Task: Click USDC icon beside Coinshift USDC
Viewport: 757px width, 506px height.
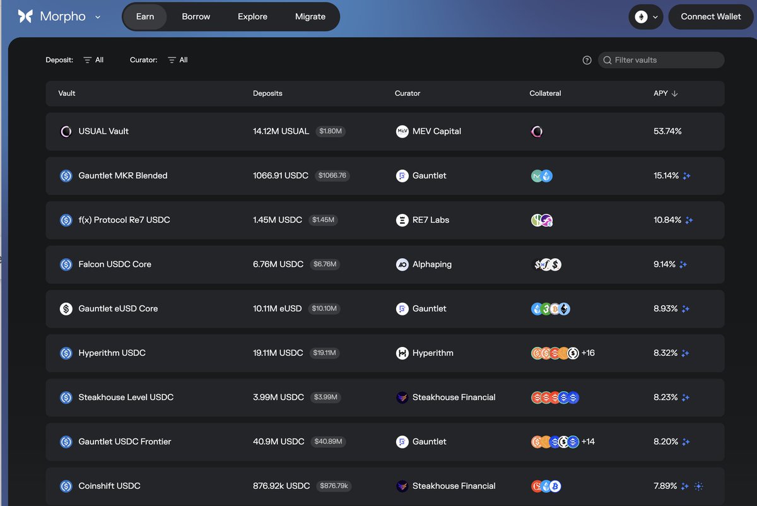Action: [66, 486]
